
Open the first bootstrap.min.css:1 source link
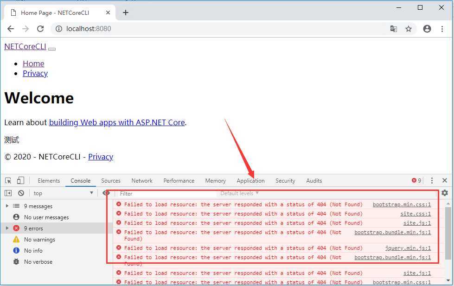[402, 204]
